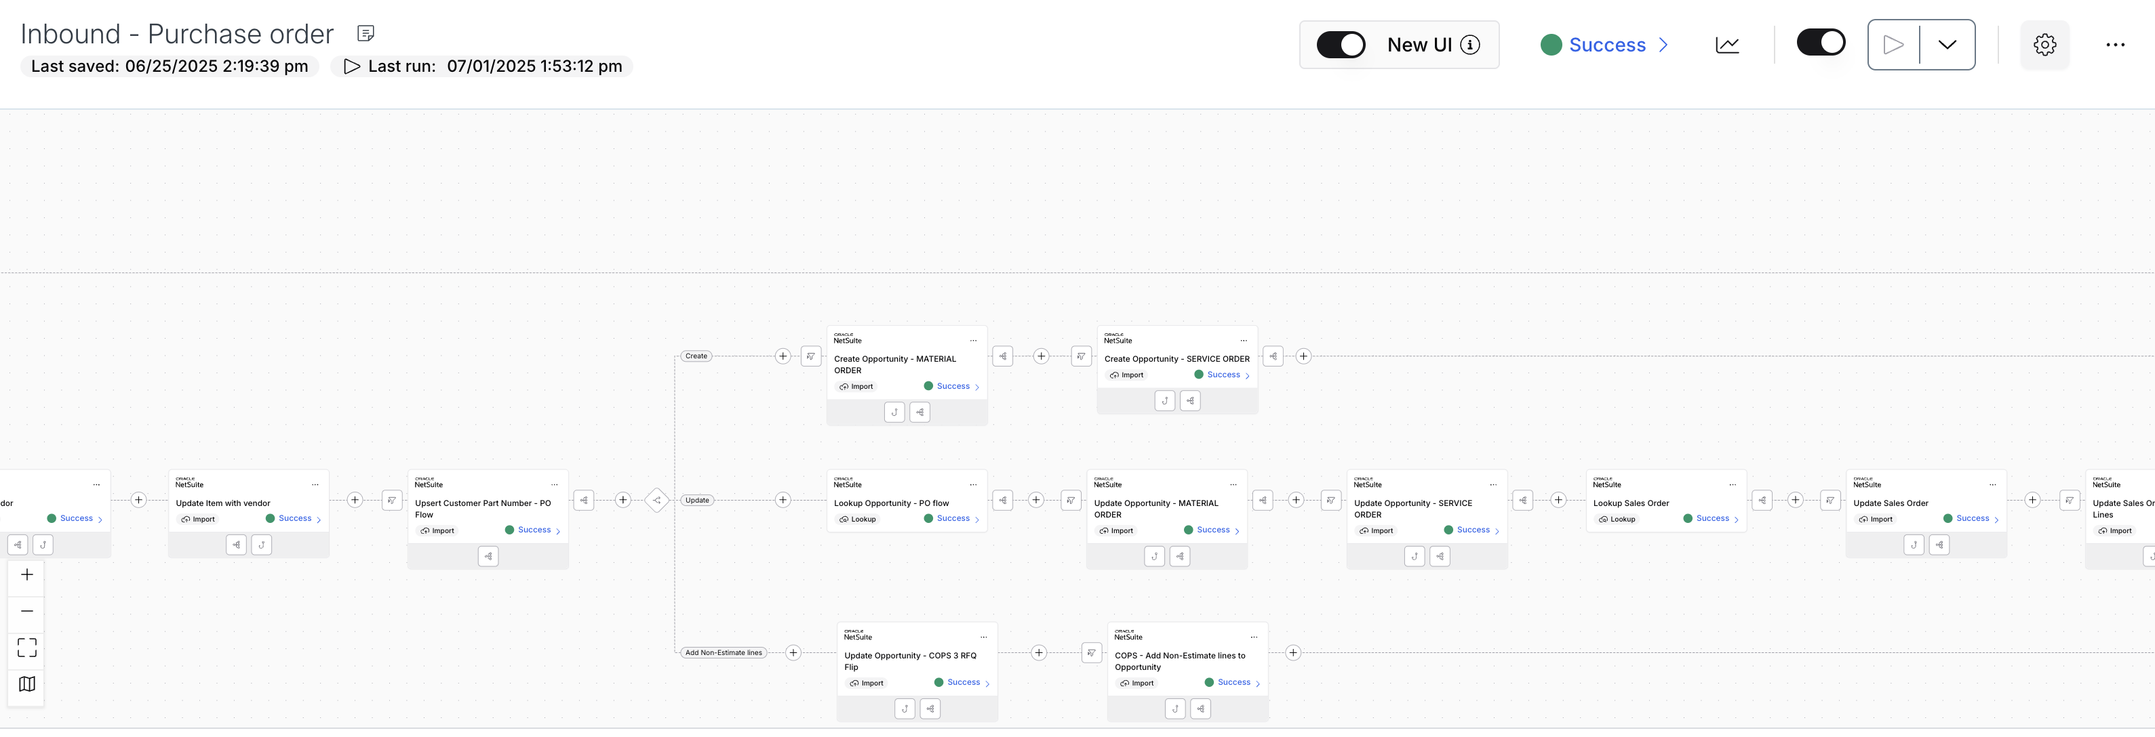Open flow settings gear
This screenshot has height=737, width=2155.
pyautogui.click(x=2044, y=45)
